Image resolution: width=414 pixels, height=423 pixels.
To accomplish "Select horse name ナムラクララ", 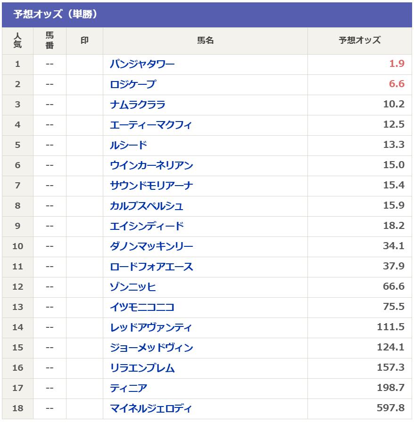I will pos(138,105).
